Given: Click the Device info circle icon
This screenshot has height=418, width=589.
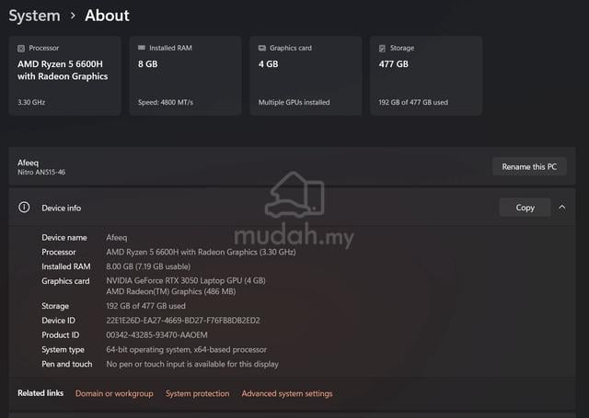Looking at the screenshot, I should pyautogui.click(x=24, y=208).
